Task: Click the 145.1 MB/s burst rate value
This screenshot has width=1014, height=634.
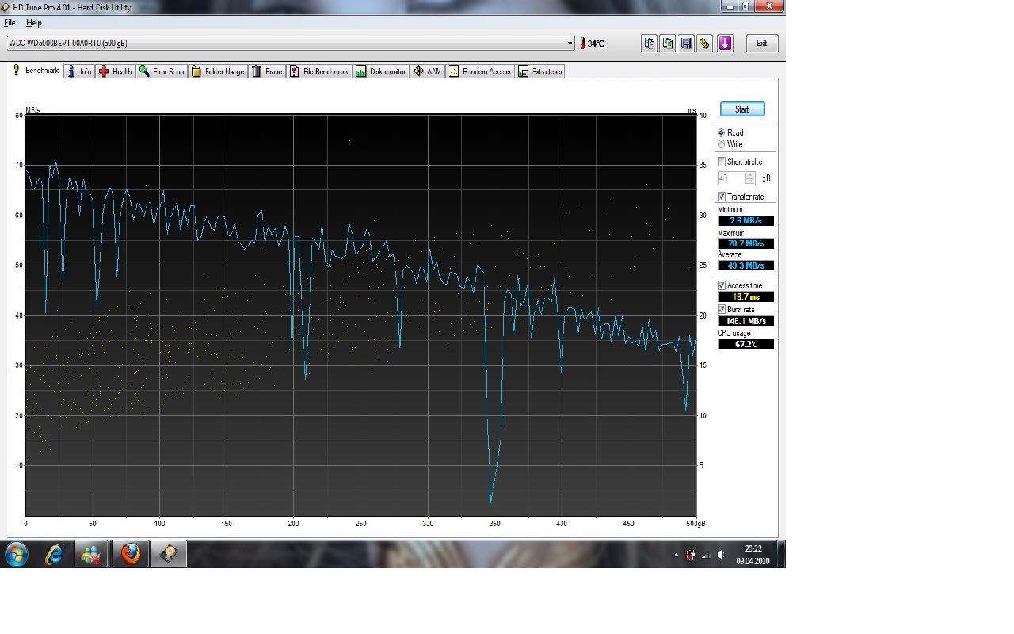Action: click(745, 321)
